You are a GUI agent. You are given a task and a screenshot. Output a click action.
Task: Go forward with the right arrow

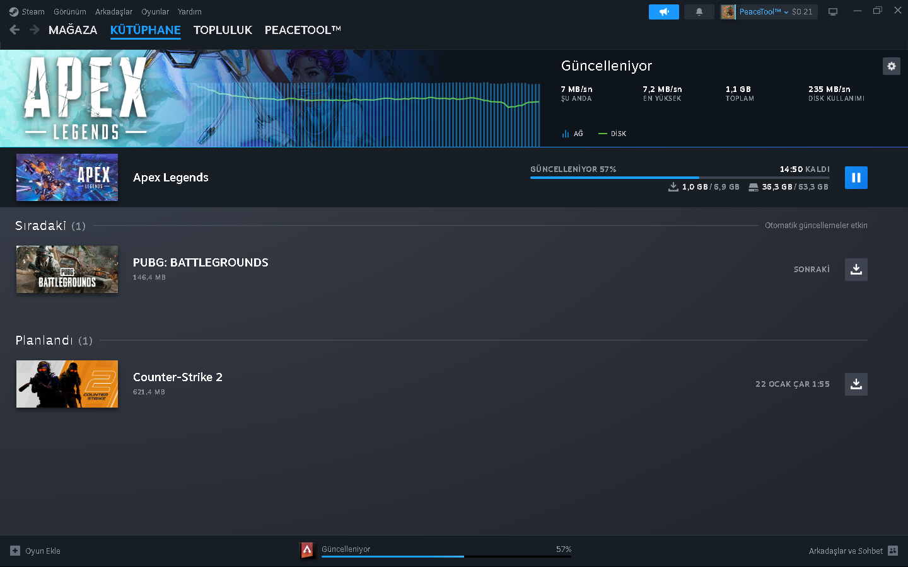[35, 30]
